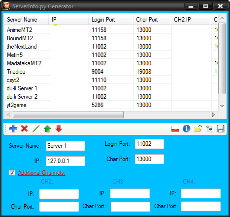The height and width of the screenshot is (217, 230).
Task: Select the theNextLand server row
Action: (111, 47)
